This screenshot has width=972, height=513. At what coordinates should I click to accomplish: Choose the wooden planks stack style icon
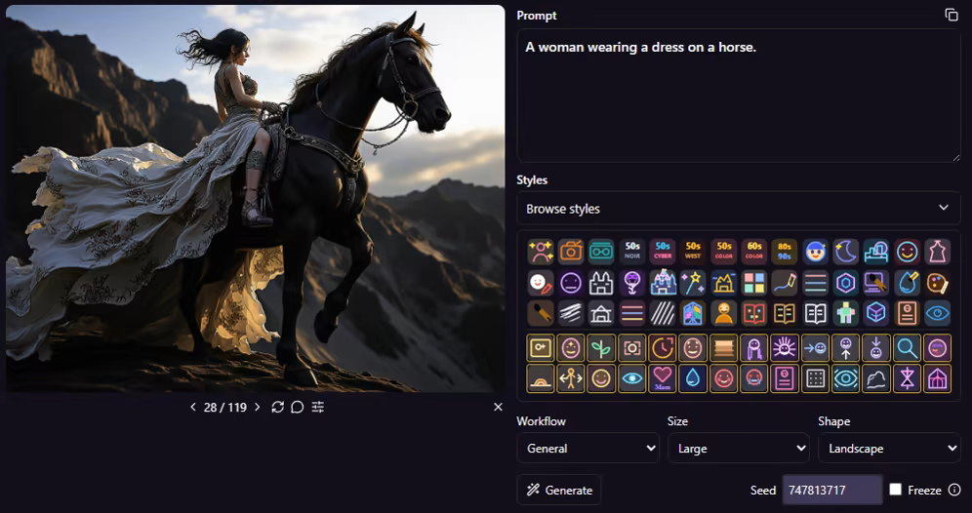723,348
